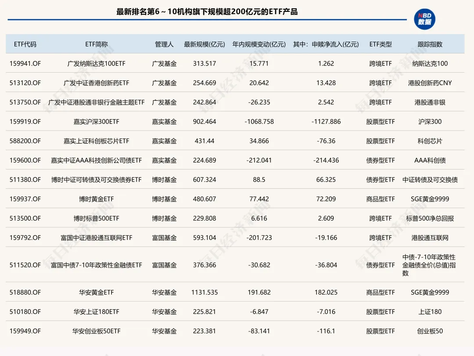The image size is (474, 356).
Task: Click the 跟踪指数 column header
Action: 430,44
